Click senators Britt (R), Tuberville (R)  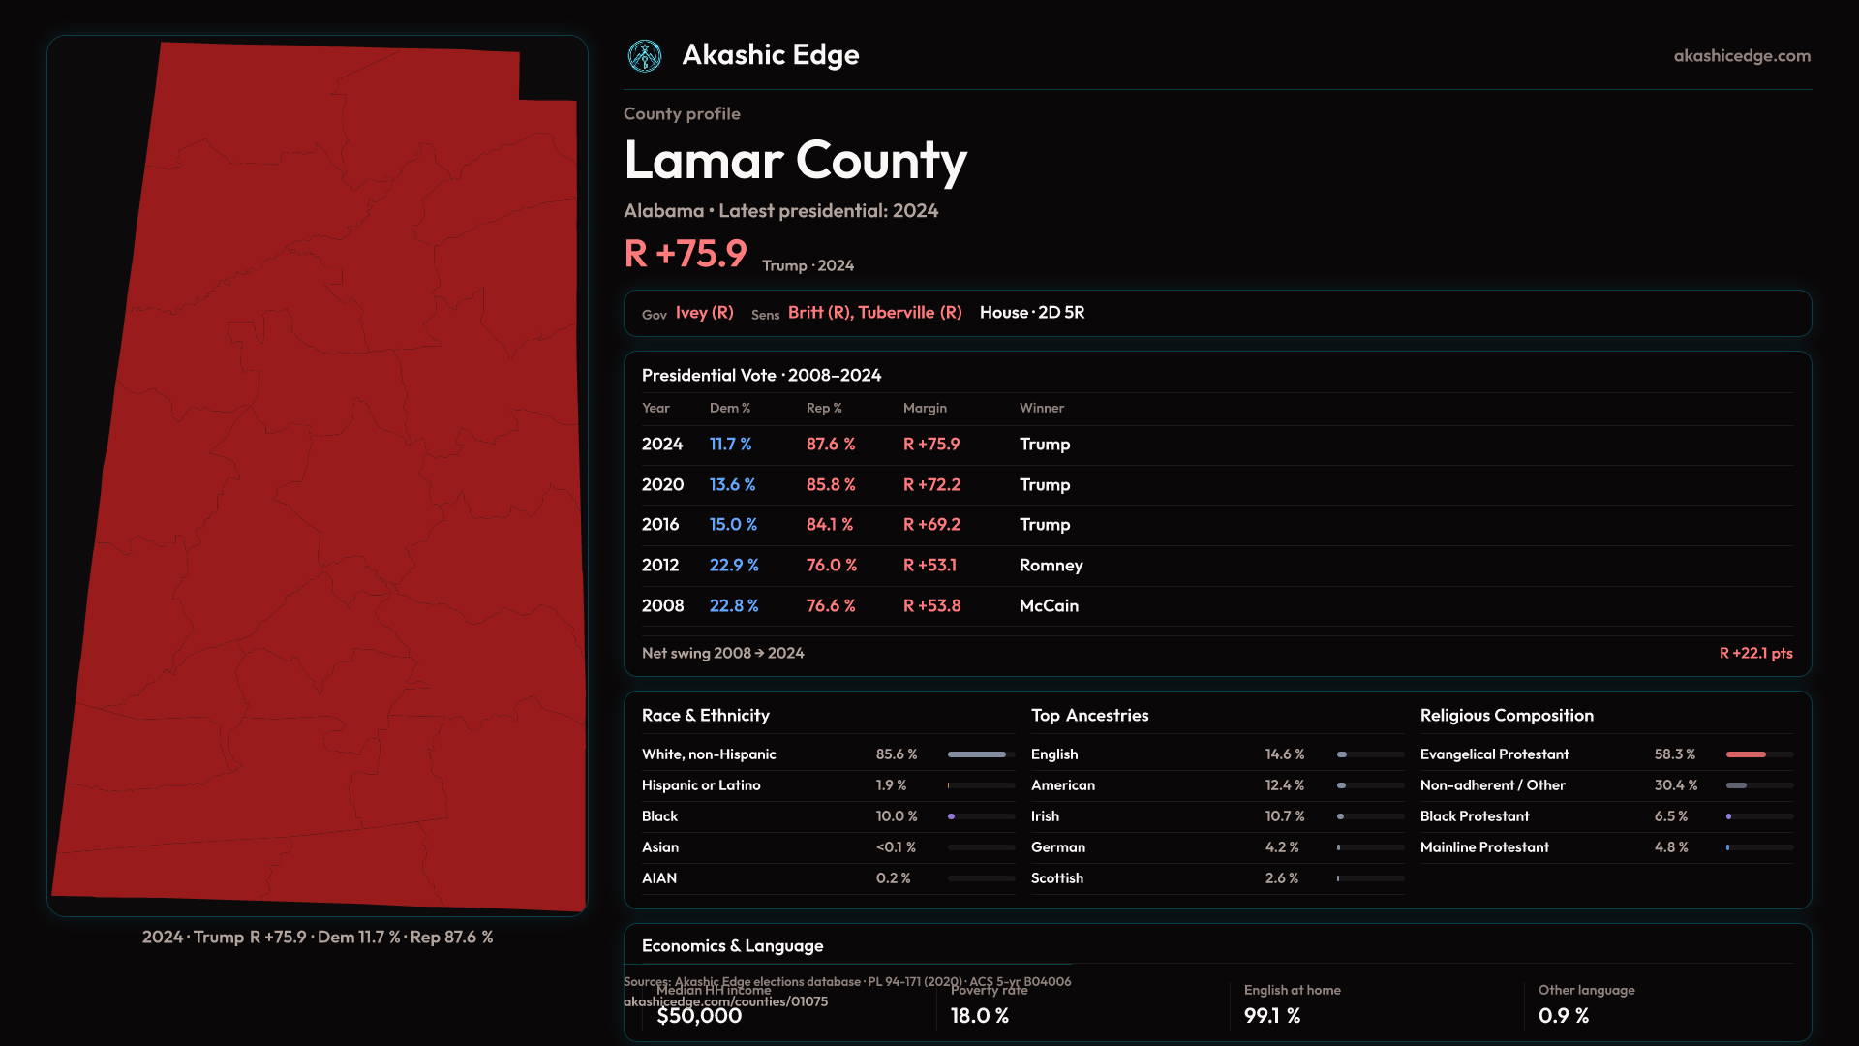(x=874, y=313)
